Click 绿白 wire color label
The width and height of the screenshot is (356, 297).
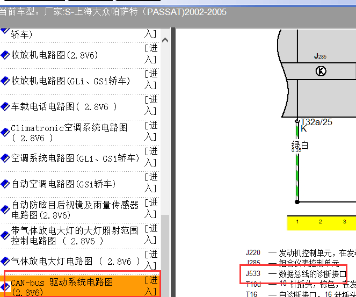(x=300, y=145)
